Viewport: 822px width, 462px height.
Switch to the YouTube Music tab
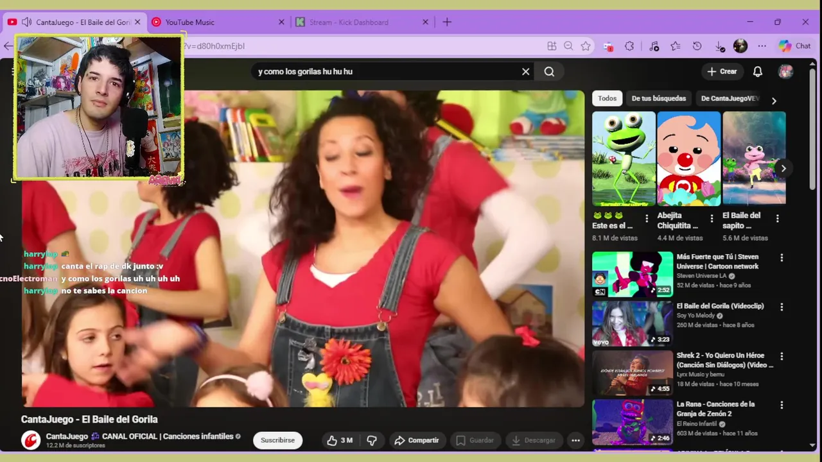[217, 22]
